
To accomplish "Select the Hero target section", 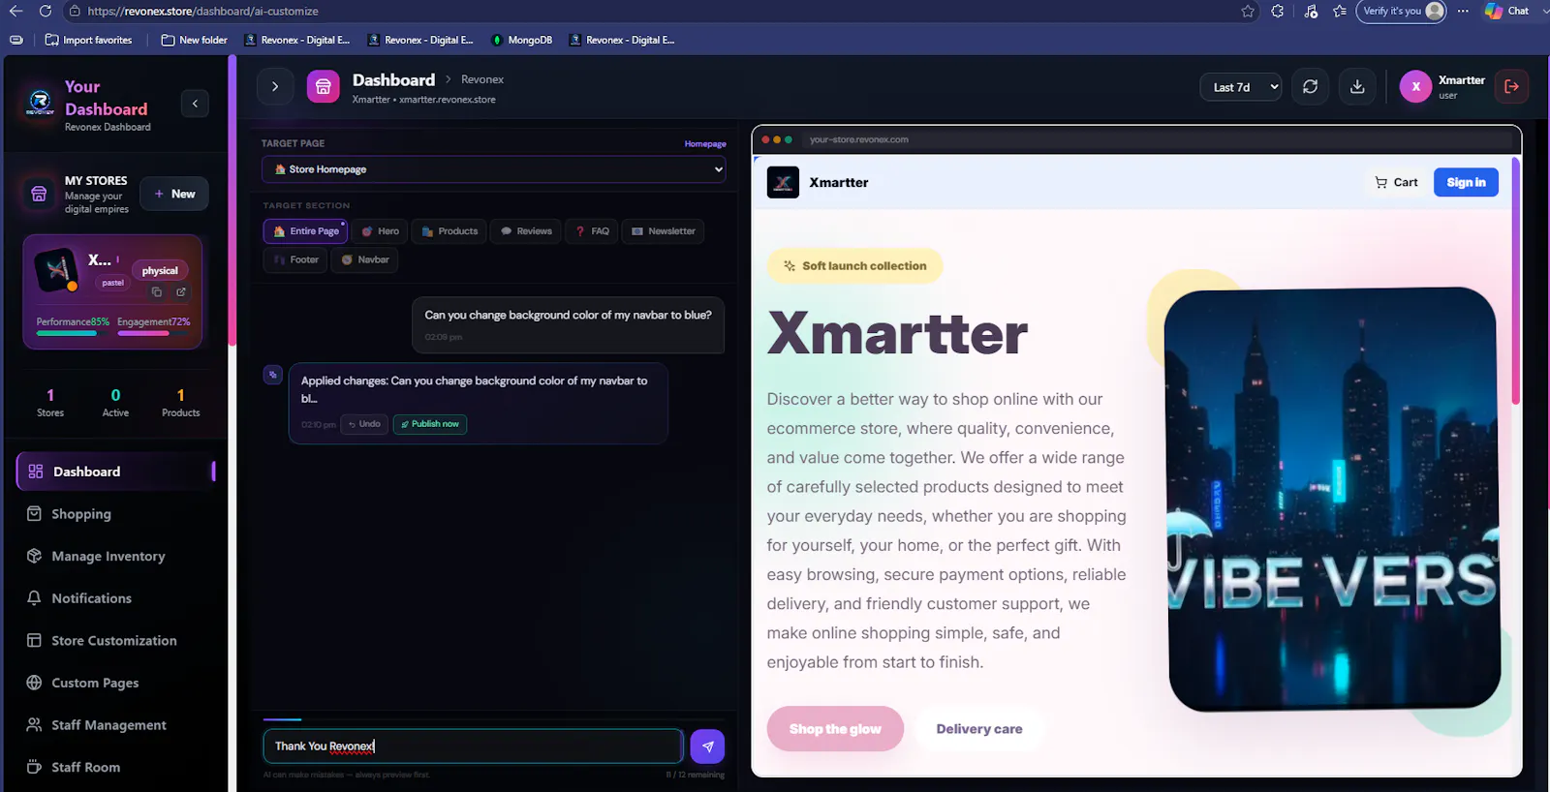I will (380, 231).
